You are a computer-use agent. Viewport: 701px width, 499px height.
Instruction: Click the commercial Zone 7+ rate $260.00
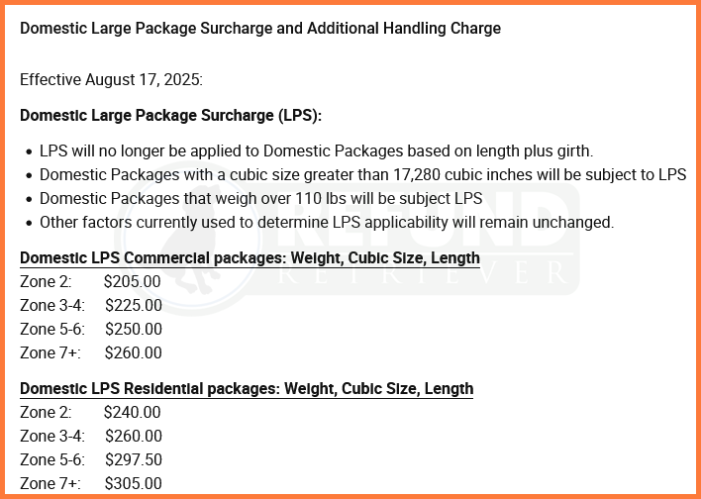pyautogui.click(x=134, y=352)
